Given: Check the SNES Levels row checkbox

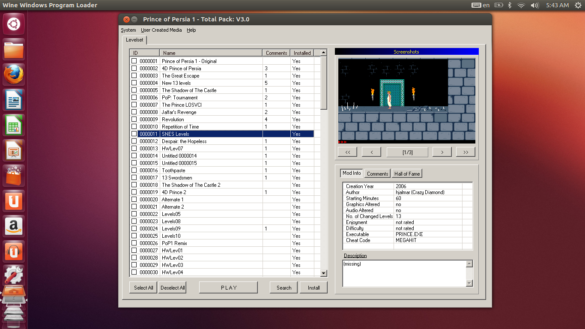Looking at the screenshot, I should pyautogui.click(x=134, y=134).
